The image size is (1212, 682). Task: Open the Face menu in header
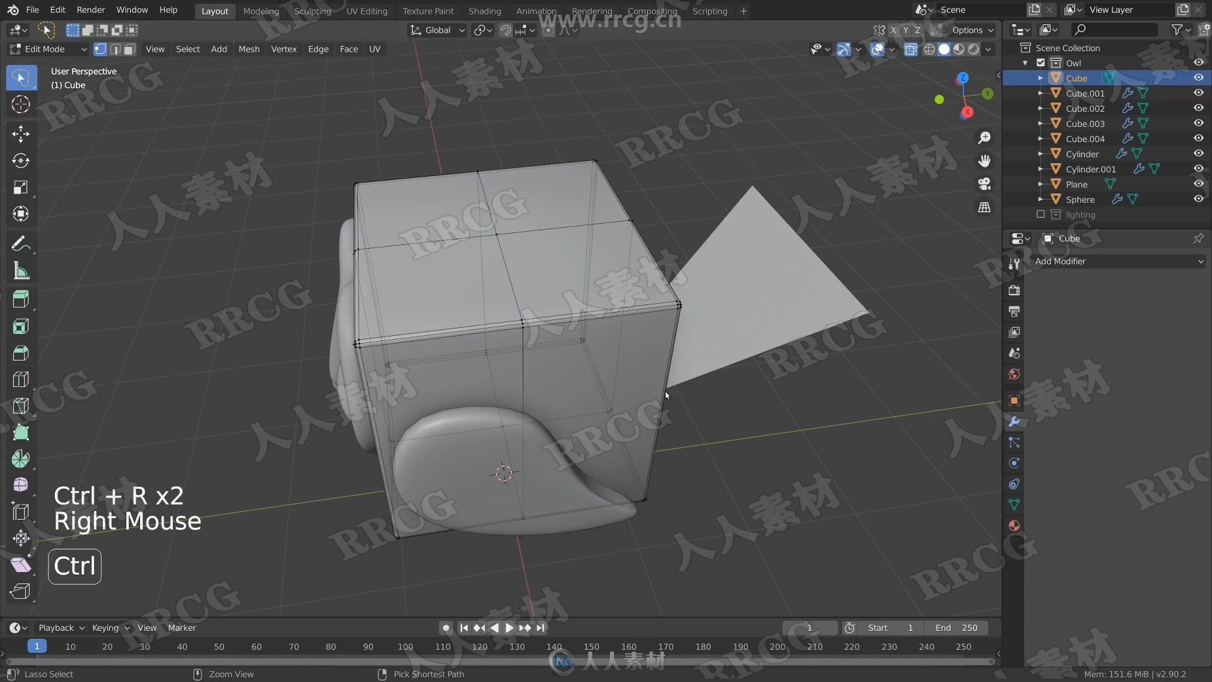348,49
